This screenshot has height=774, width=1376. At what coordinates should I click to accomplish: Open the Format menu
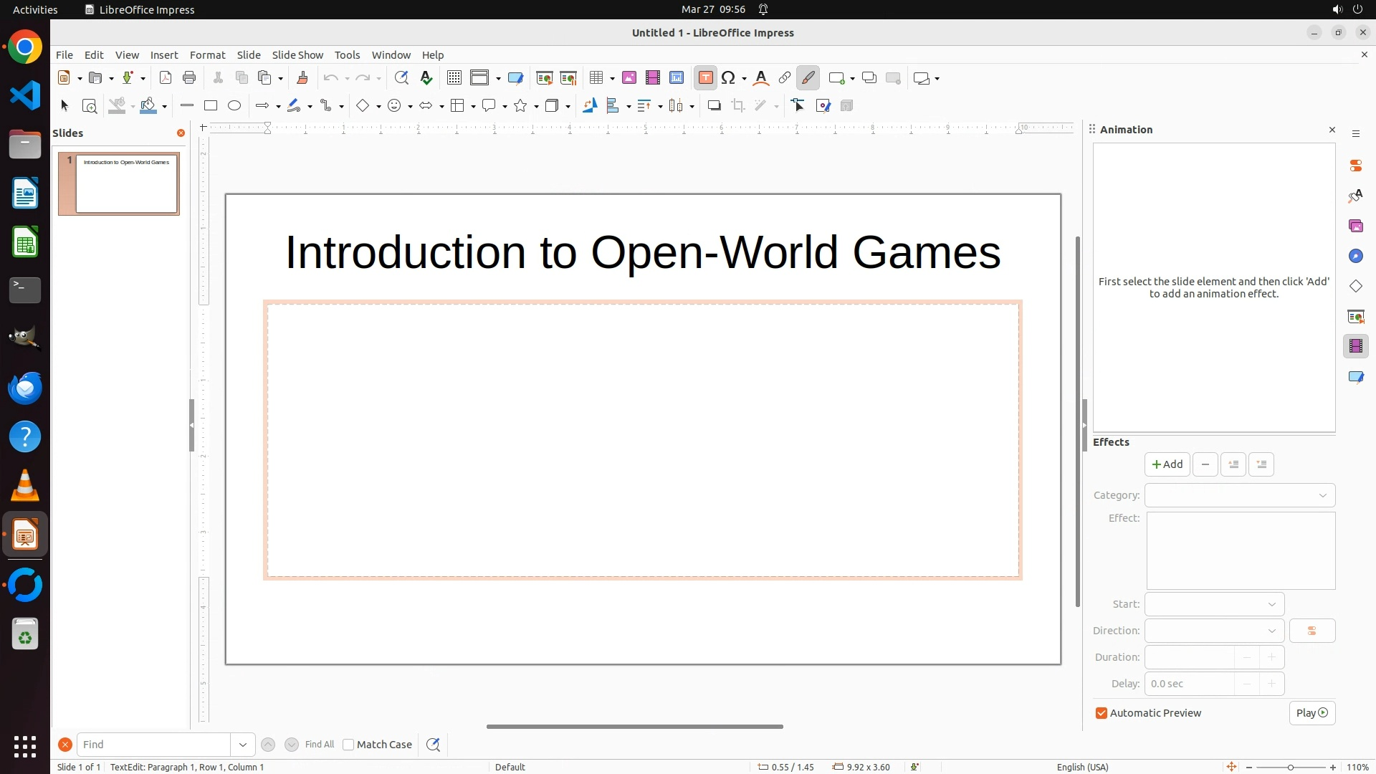point(207,55)
